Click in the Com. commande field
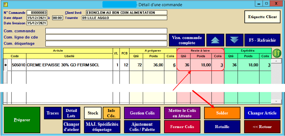The image size is (285, 136). [x=106, y=31]
